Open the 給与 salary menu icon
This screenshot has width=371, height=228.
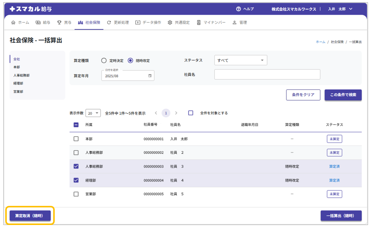click(38, 22)
